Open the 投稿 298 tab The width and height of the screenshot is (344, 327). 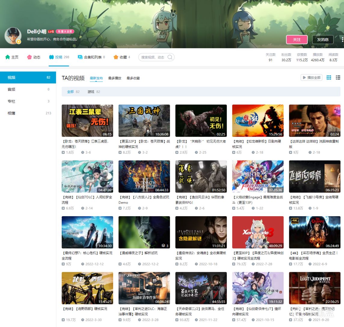59,57
